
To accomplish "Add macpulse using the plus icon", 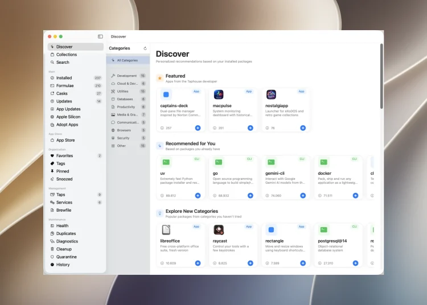I will click(x=251, y=128).
